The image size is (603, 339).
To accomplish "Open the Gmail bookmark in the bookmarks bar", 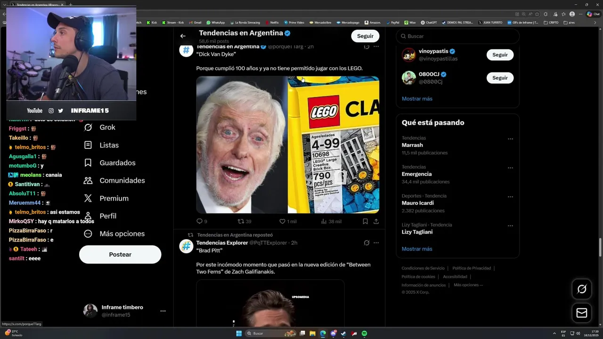I will pos(195,22).
